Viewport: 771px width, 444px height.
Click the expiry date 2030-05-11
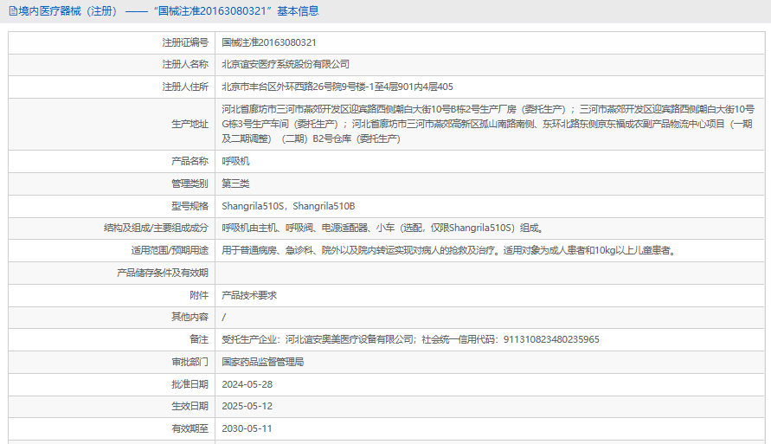(247, 428)
